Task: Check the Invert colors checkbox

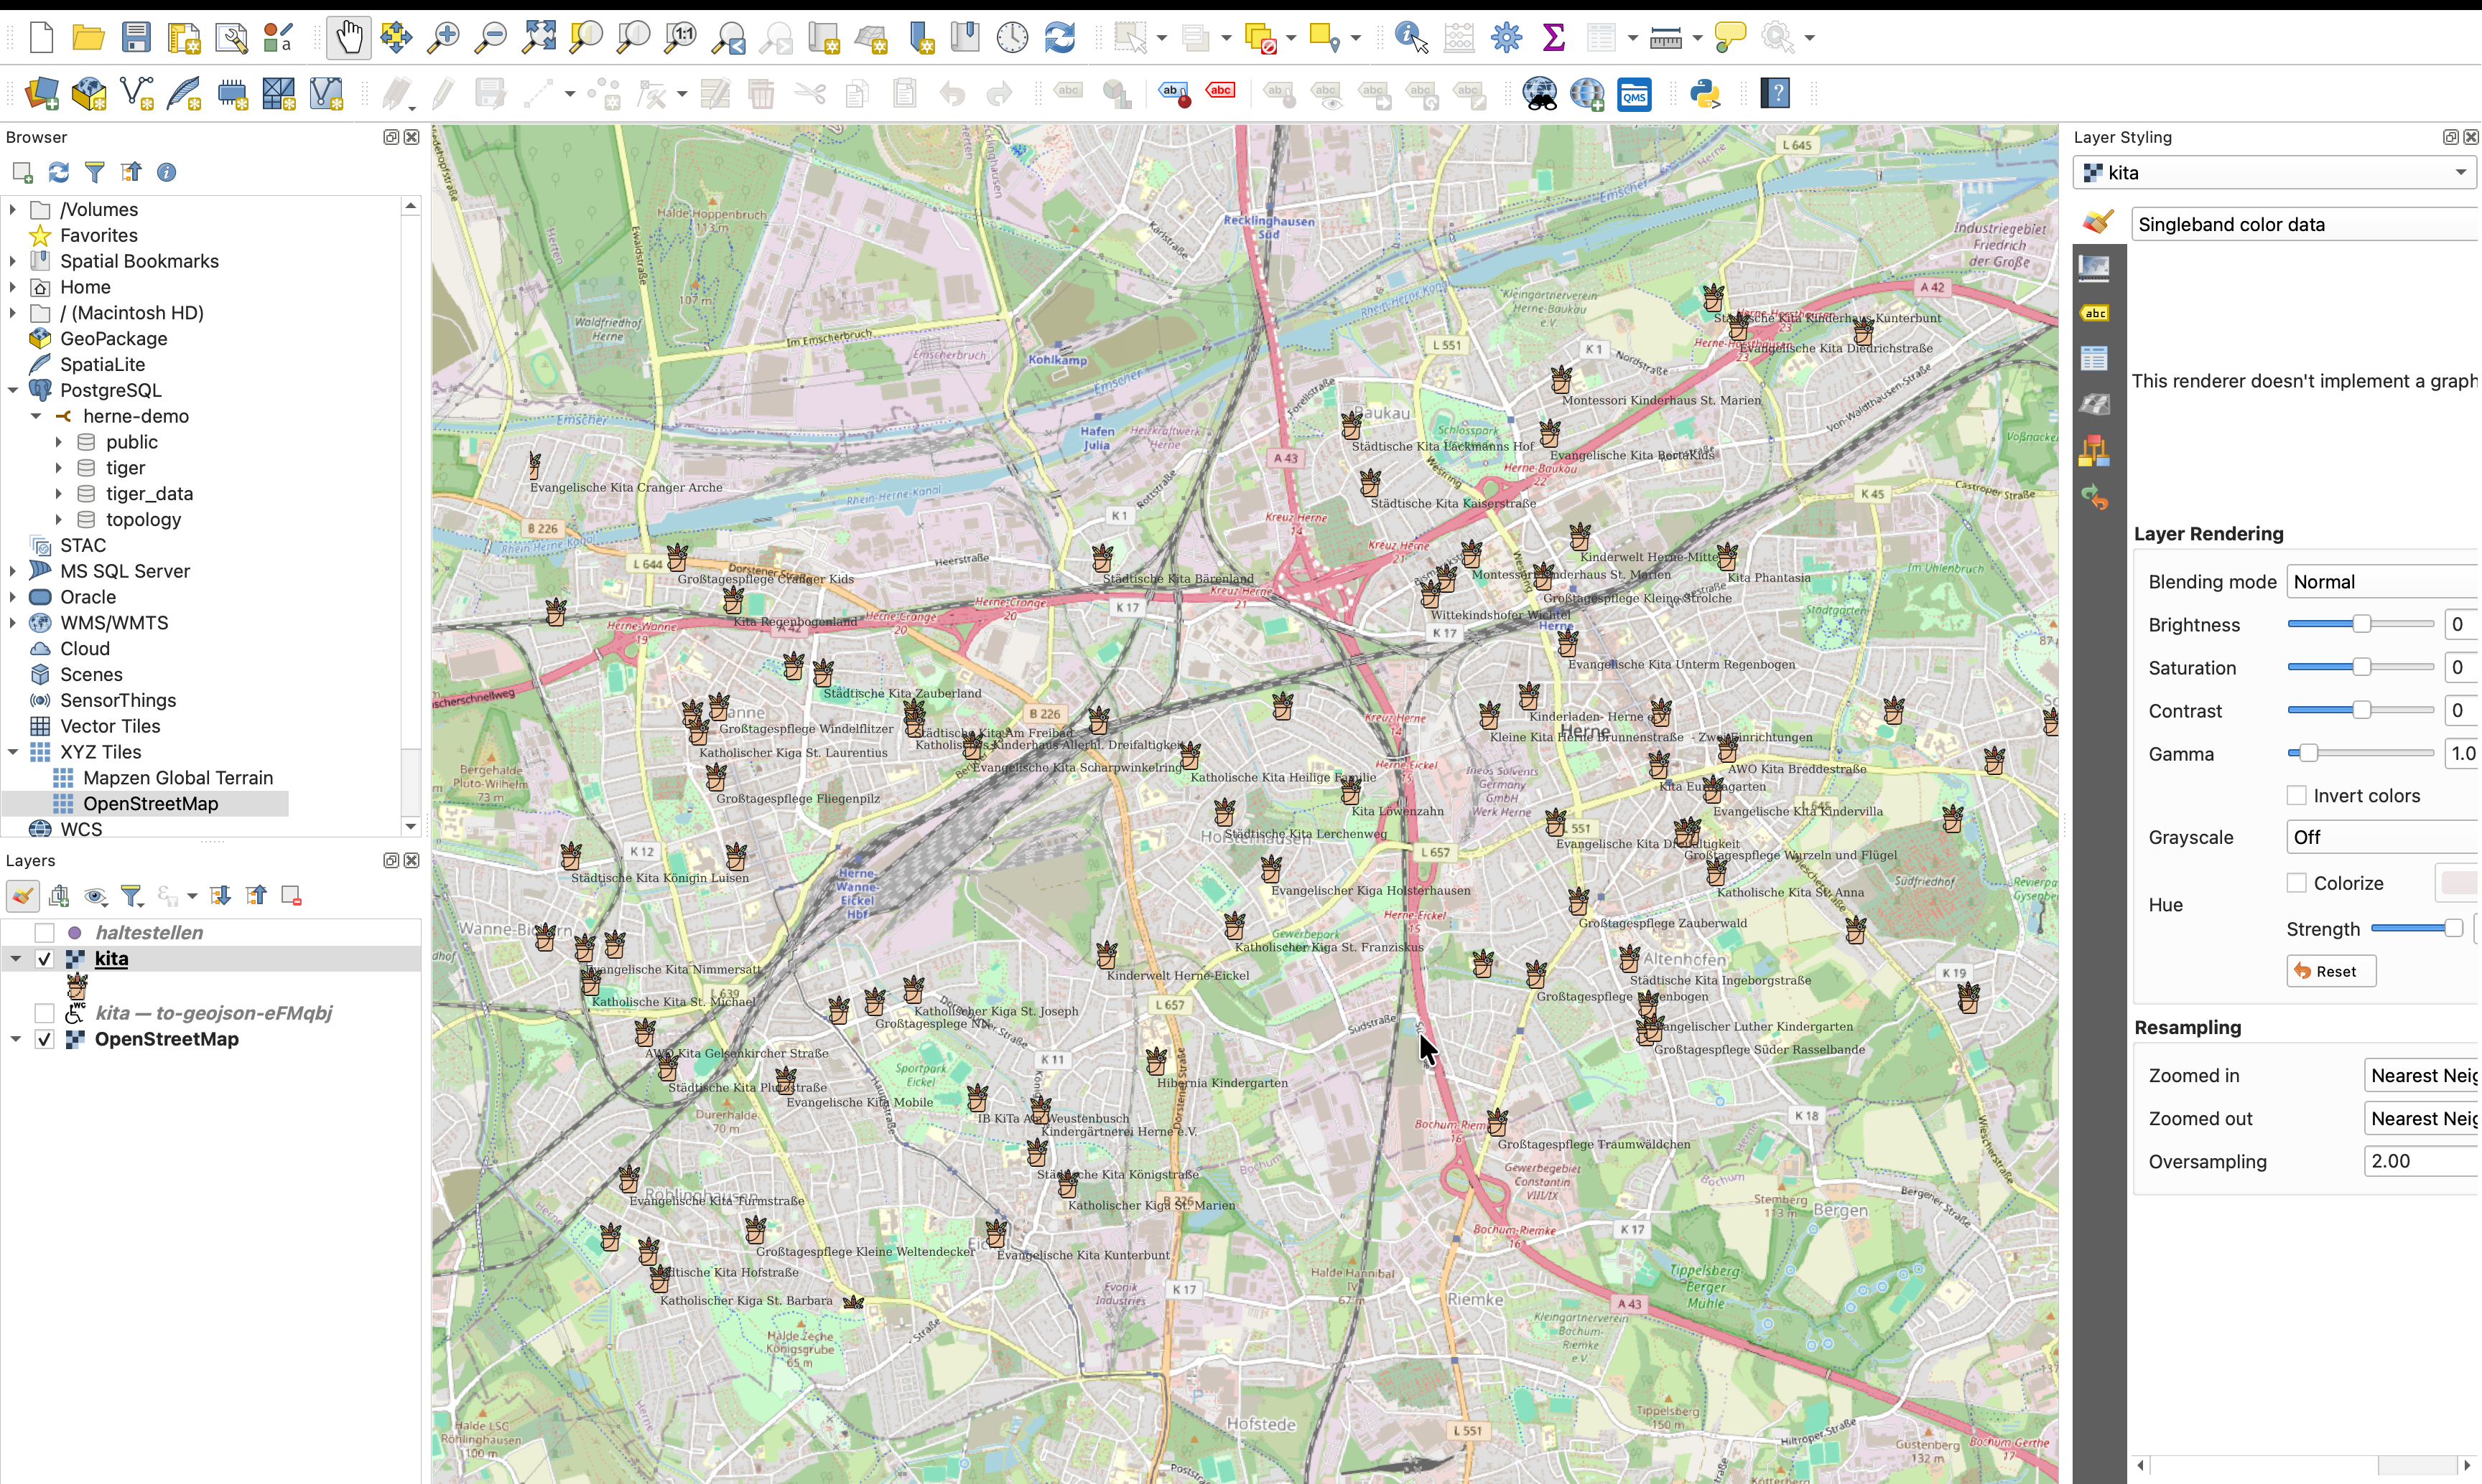Action: point(2296,795)
